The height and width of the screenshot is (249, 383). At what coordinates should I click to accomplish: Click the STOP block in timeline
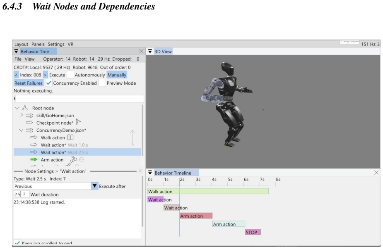coord(253,232)
